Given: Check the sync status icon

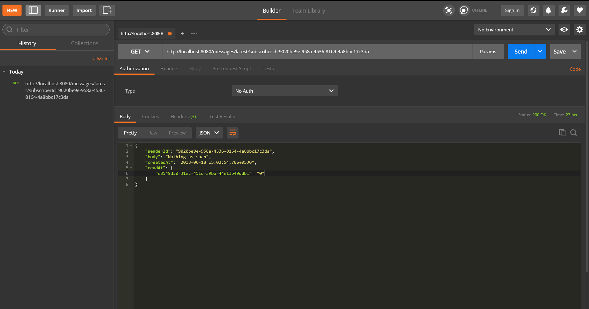Looking at the screenshot, I should tap(464, 10).
